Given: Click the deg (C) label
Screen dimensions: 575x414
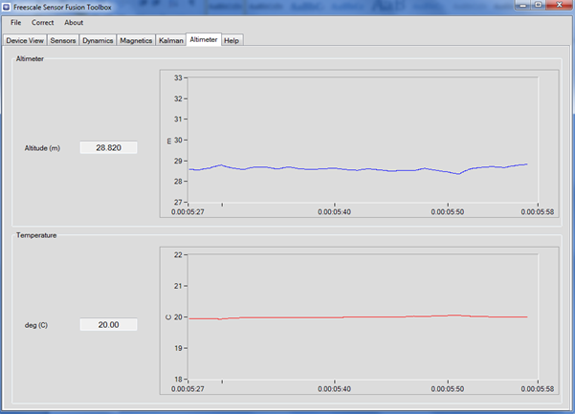Looking at the screenshot, I should [36, 325].
